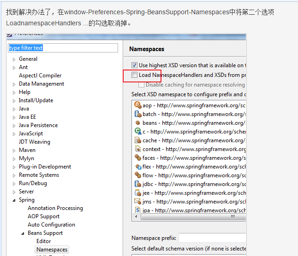Select the aop springframework namespace row
Viewport: 298px width, 256px height.
[x=194, y=105]
